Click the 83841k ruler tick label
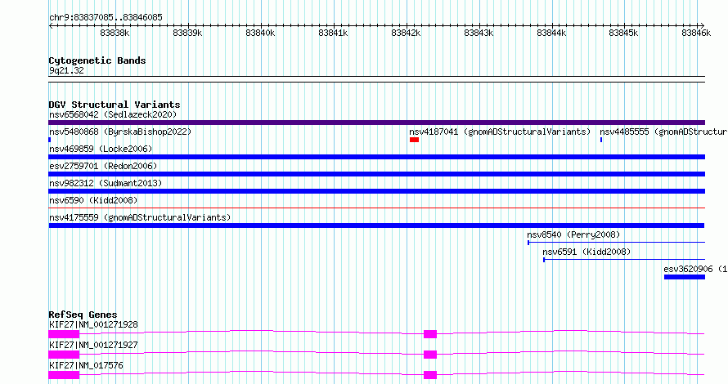Viewport: 728px width, 384px height. tap(334, 33)
